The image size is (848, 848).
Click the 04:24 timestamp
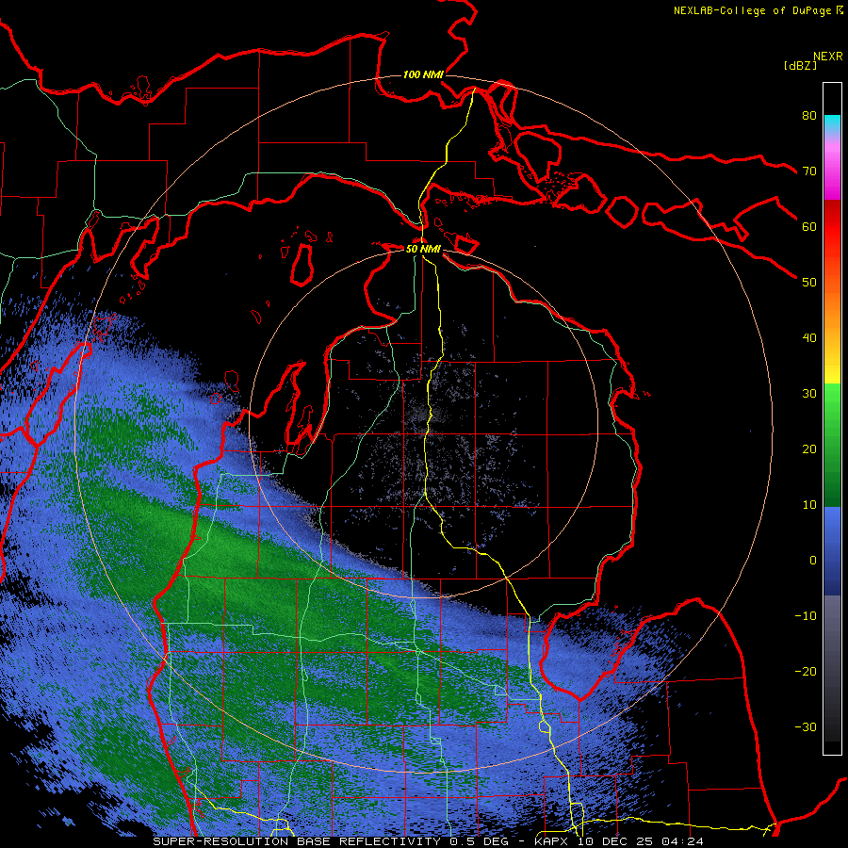click(681, 841)
